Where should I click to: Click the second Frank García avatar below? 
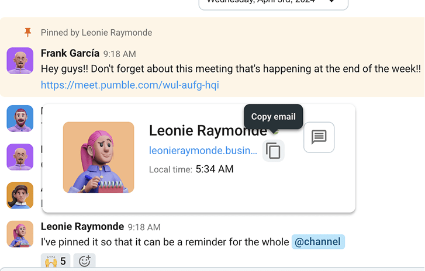pos(20,157)
